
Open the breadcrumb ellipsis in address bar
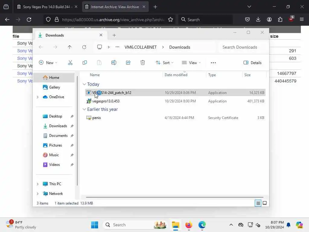[117, 47]
